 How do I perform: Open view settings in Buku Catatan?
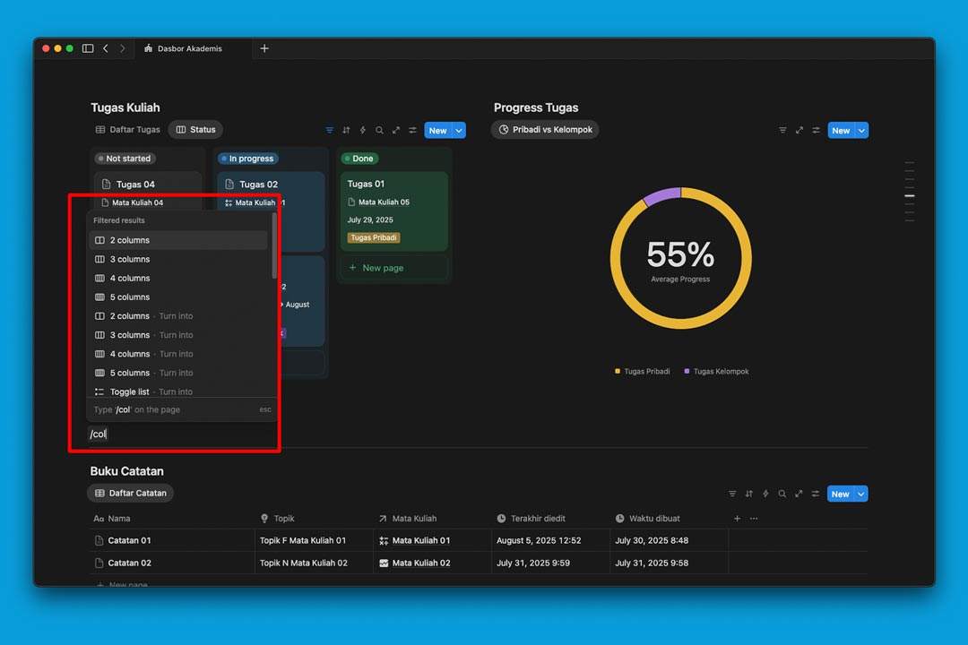coord(816,494)
